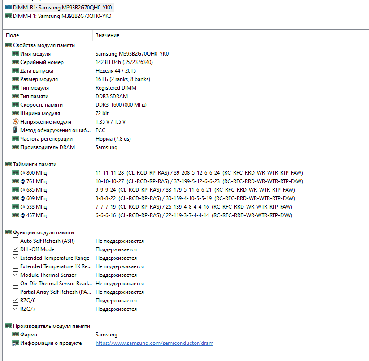This screenshot has height=361, width=369.
Task: Click icon beside Свойства модуля памяти
Action: point(8,45)
